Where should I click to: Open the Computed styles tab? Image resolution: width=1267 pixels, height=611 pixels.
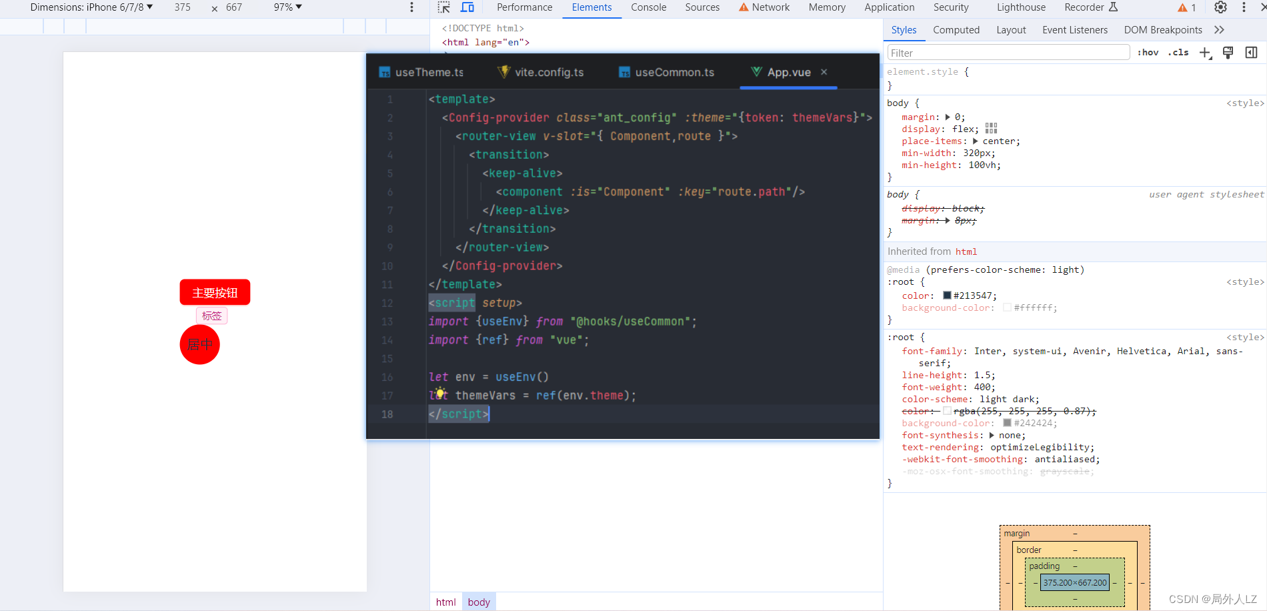tap(956, 30)
